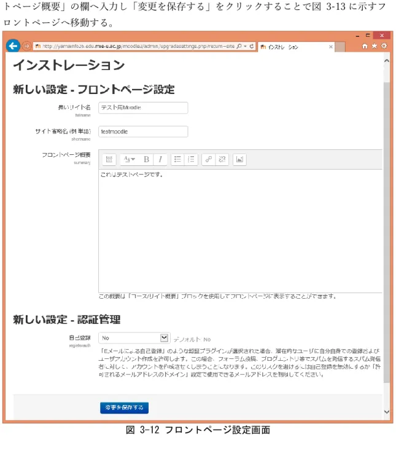Insert unordered bullet list
The image size is (396, 464).
(x=177, y=159)
